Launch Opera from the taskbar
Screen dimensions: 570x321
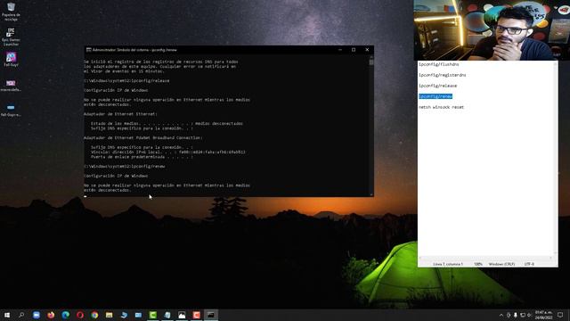click(80, 315)
